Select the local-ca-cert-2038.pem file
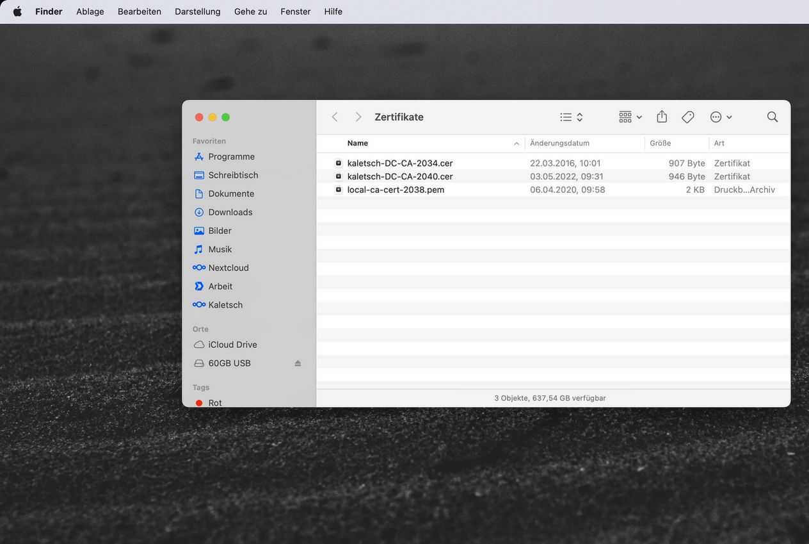The width and height of the screenshot is (809, 544). coord(396,190)
